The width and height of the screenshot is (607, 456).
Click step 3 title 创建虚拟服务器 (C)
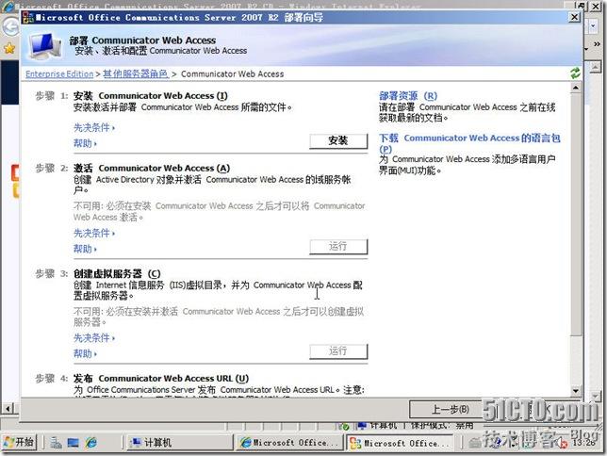[x=117, y=273]
